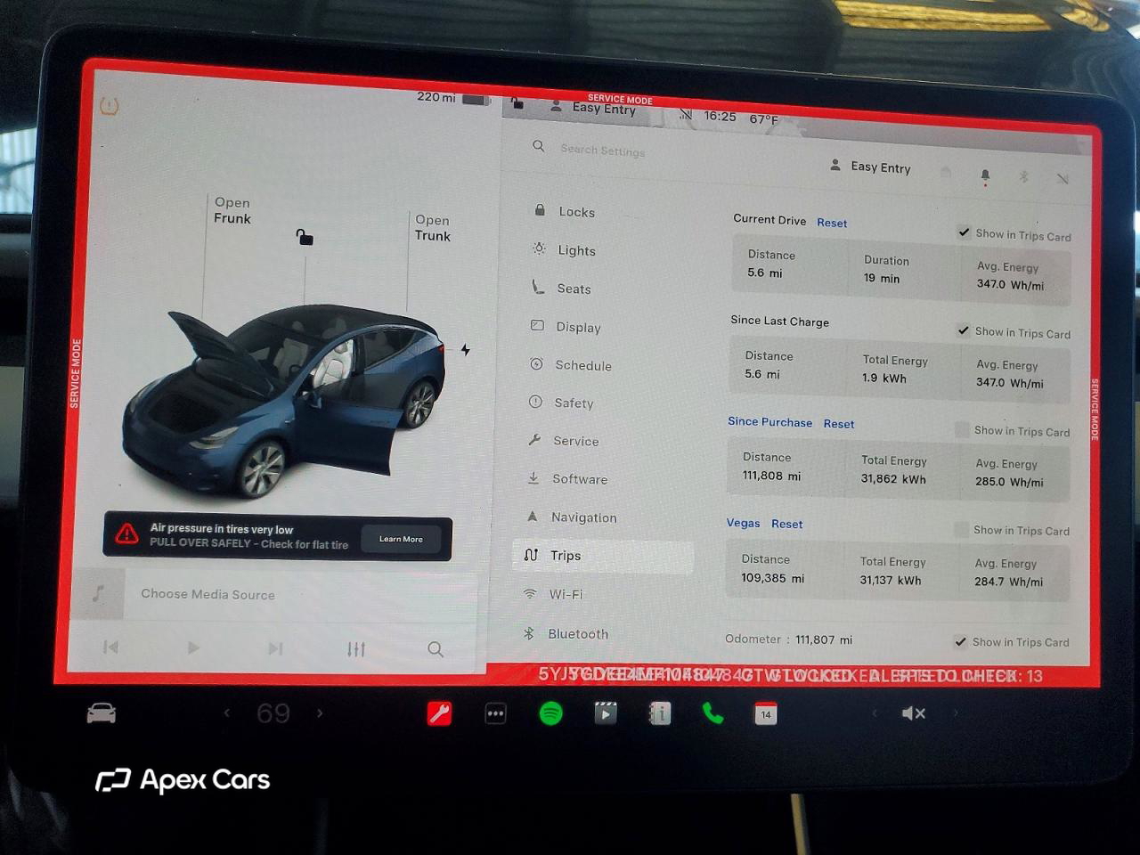
Task: Lower volume with left chevron
Action: coord(874,712)
